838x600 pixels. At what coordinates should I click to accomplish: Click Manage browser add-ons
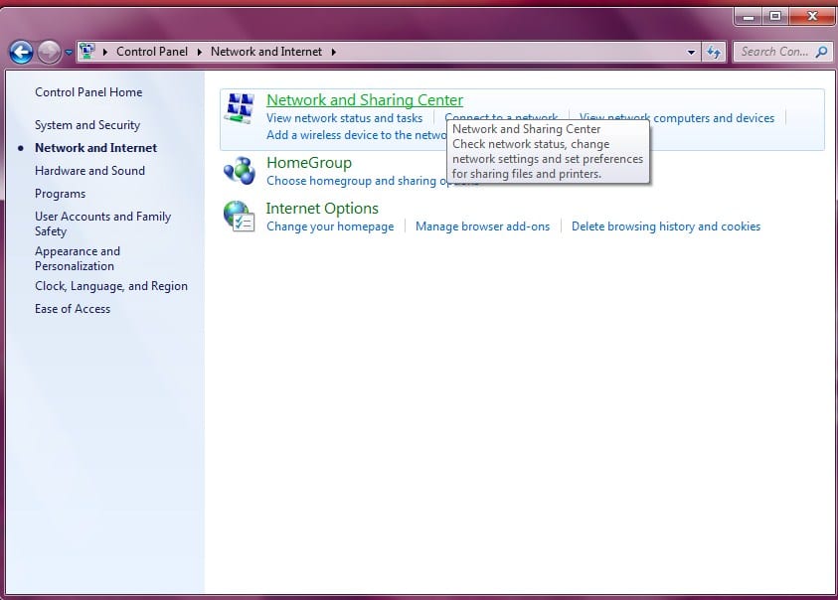[x=482, y=226]
